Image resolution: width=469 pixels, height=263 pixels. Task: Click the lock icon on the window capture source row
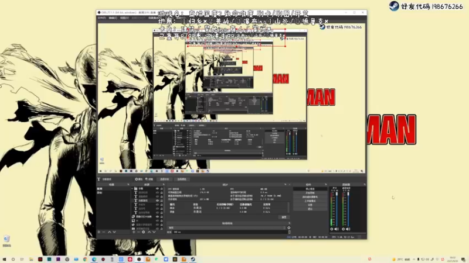(162, 217)
